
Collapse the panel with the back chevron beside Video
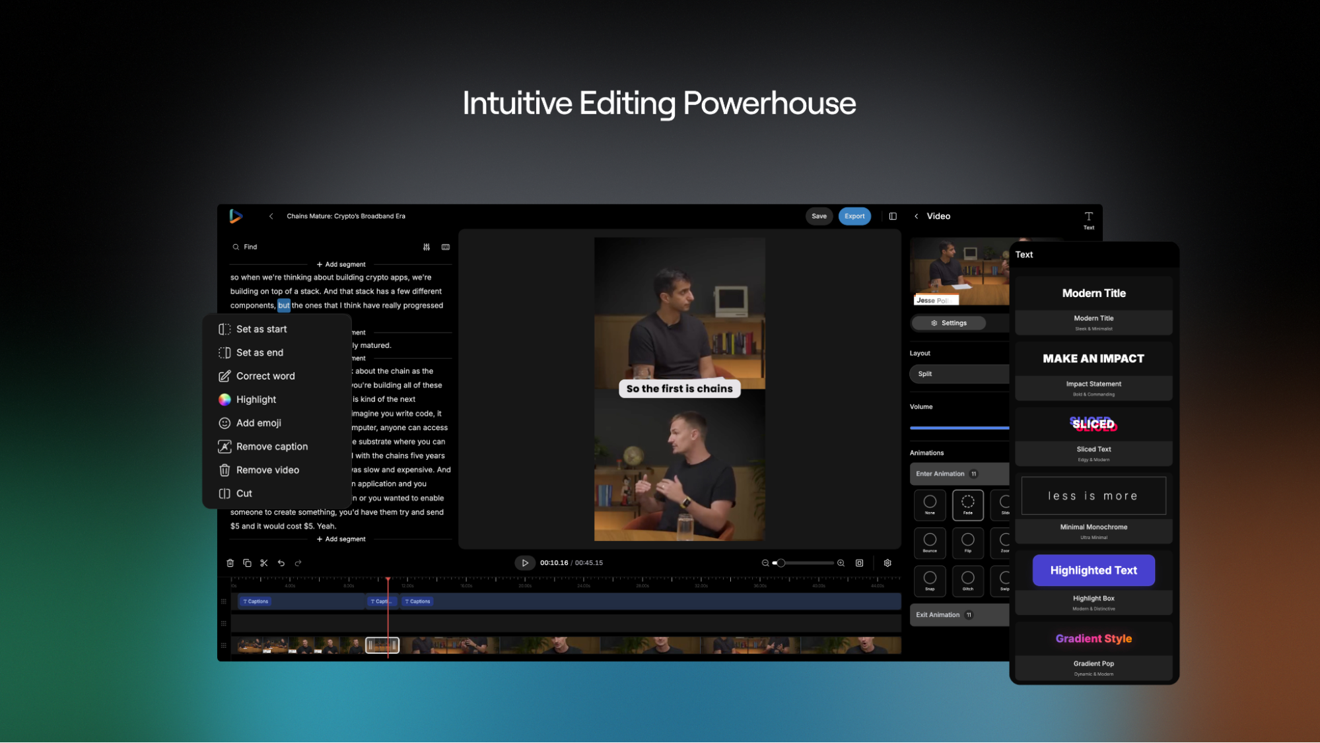pos(917,216)
